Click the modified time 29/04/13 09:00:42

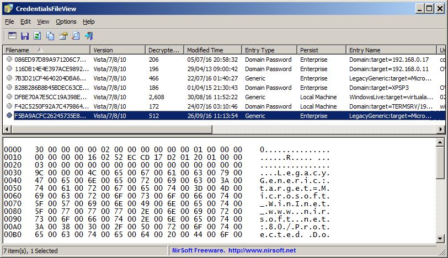(x=212, y=69)
